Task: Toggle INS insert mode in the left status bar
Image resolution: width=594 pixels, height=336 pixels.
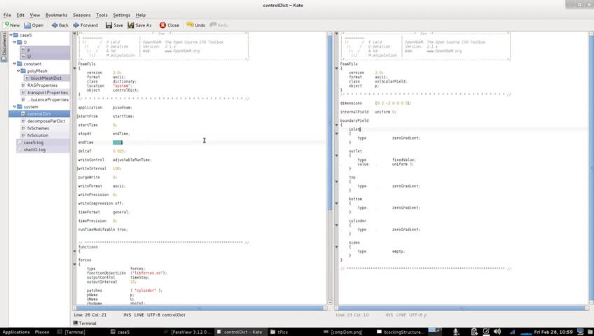Action: [x=127, y=315]
